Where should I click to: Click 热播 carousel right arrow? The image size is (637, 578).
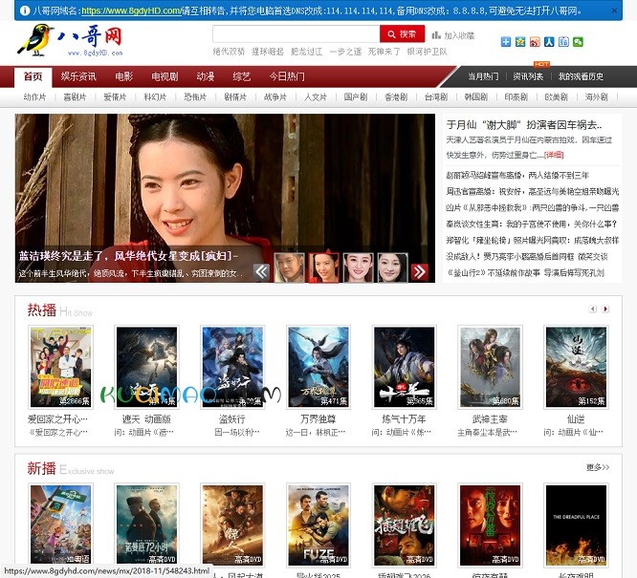(x=605, y=310)
